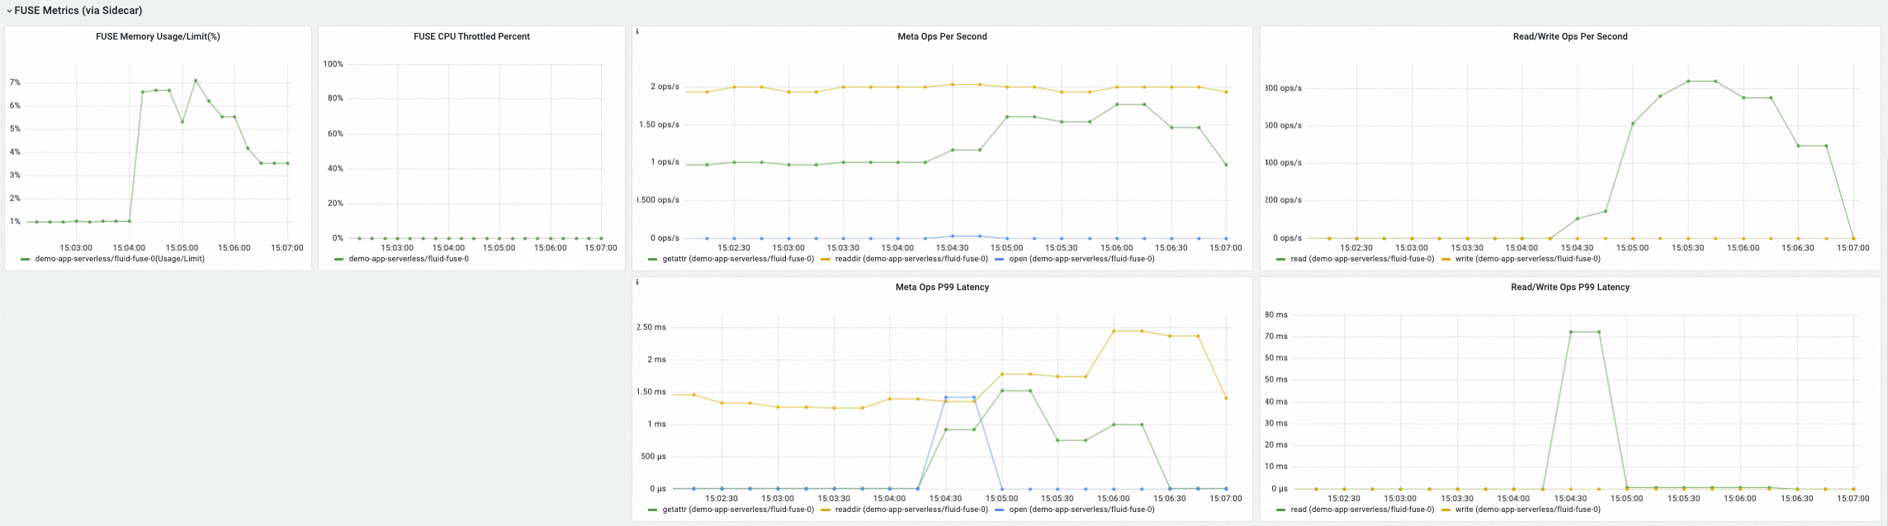Toggle read series in Read/Write P99 Latency legend
Screen dimensions: 1888x526
coord(1362,510)
